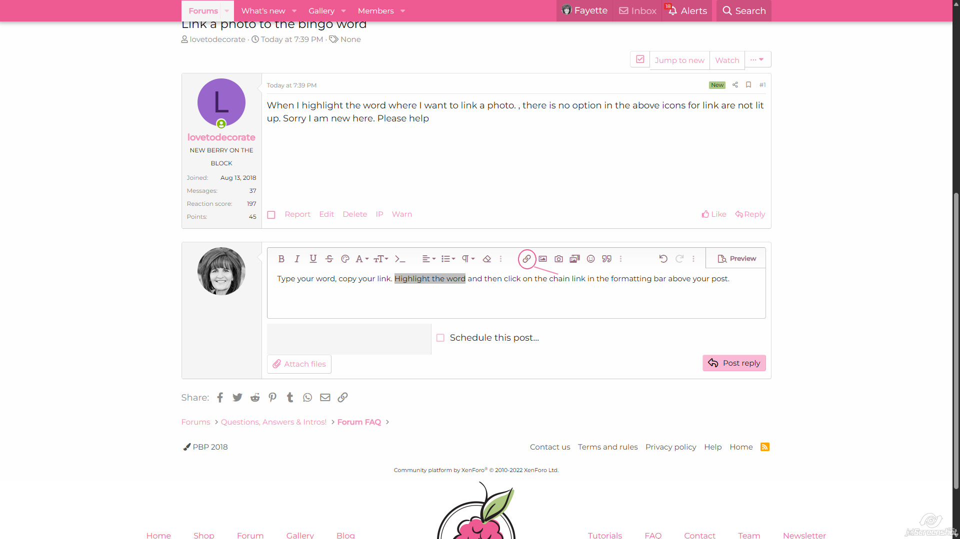960x539 pixels.
Task: Click into the reply text editor
Action: pos(516,293)
